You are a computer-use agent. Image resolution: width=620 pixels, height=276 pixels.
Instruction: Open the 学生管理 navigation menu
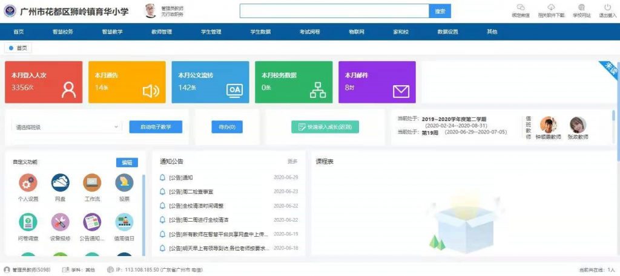211,31
